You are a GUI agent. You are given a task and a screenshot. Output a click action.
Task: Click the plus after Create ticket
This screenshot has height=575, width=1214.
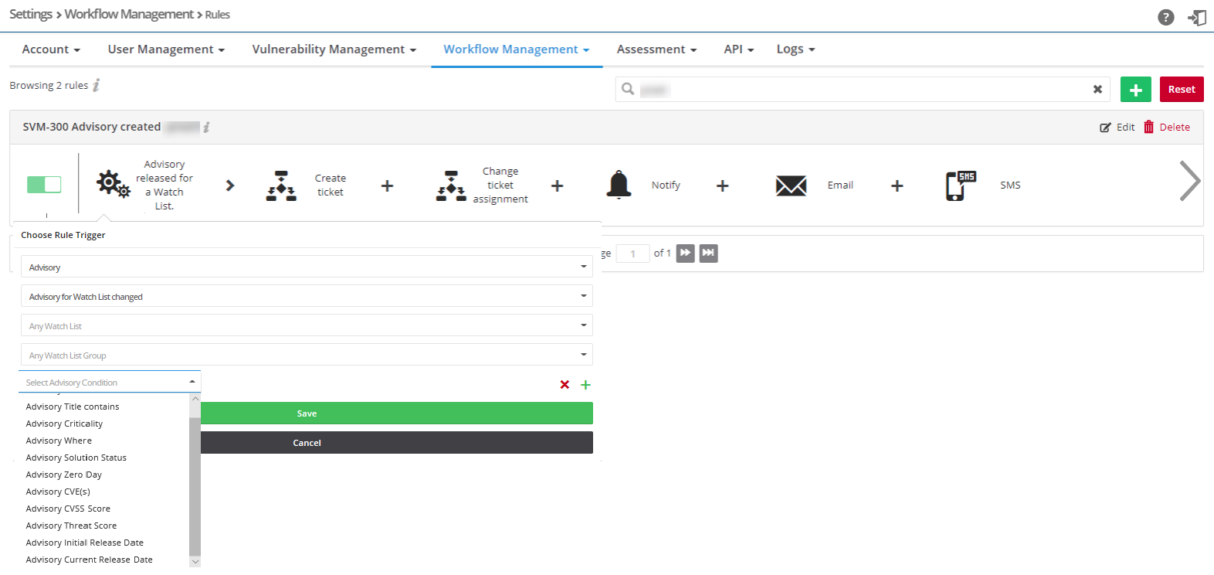click(387, 185)
